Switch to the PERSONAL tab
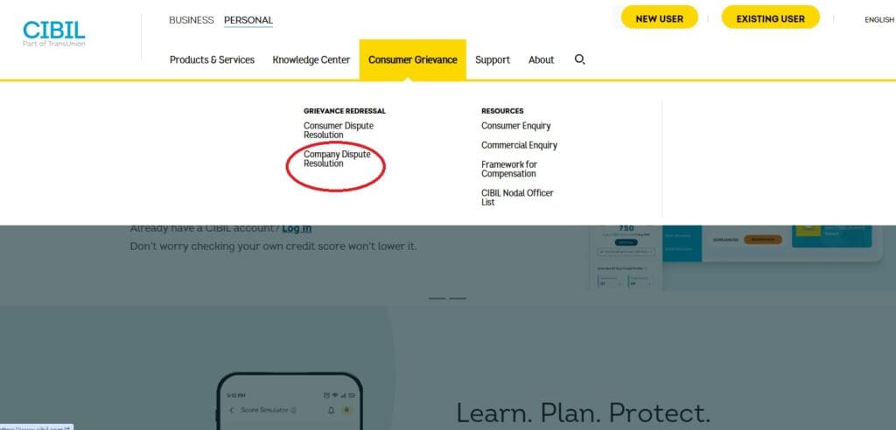This screenshot has width=896, height=430. click(248, 20)
